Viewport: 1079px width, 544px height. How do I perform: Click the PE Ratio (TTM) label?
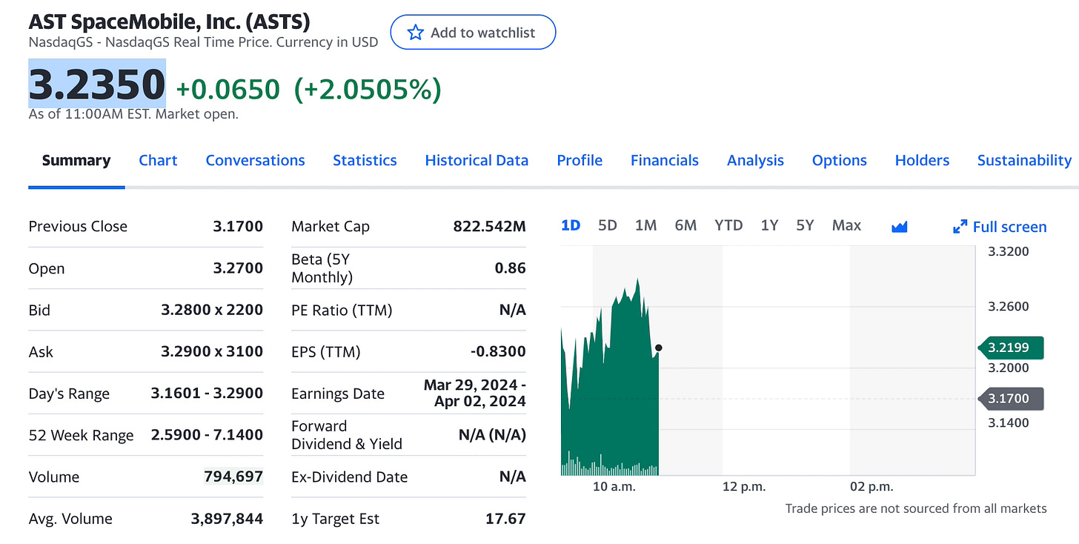coord(342,311)
